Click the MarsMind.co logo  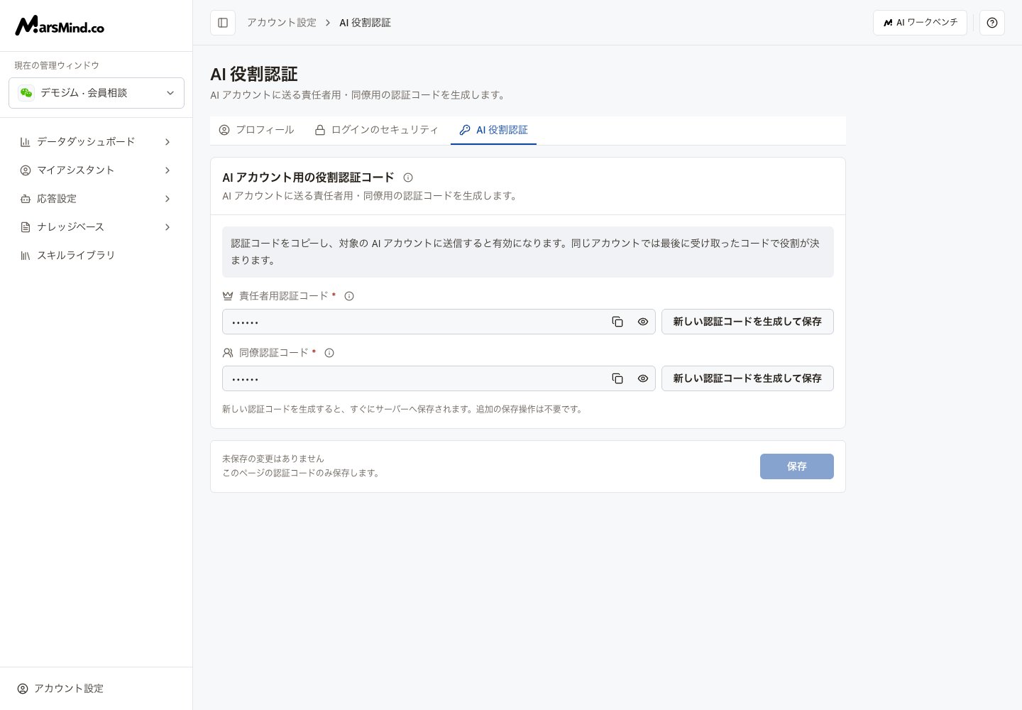[60, 26]
